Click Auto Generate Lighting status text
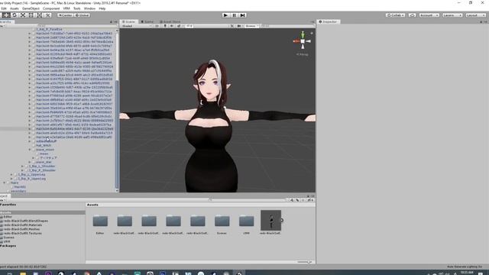This screenshot has width=489, height=275. tap(465, 267)
